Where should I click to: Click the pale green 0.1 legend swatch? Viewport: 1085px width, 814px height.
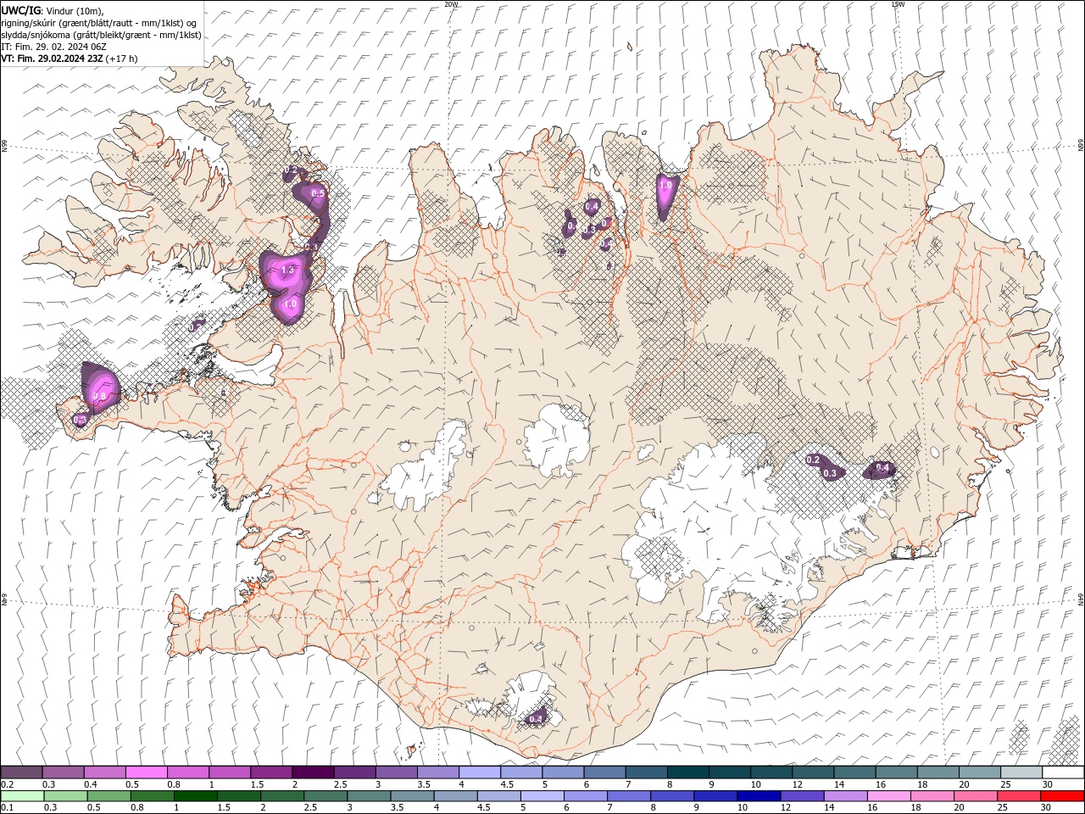tap(22, 796)
